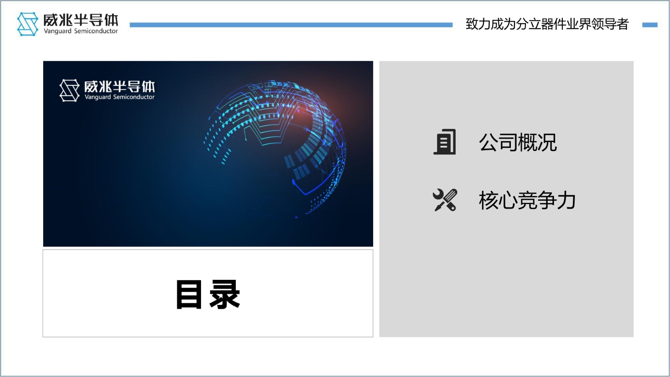Click banner's white Vanguard Semiconductor subtitle
This screenshot has width=670, height=377.
click(119, 97)
